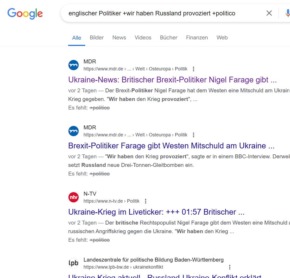
Task: Open Brexit-Politiker Farage gibt Westen Mitschuld link
Action: (171, 146)
